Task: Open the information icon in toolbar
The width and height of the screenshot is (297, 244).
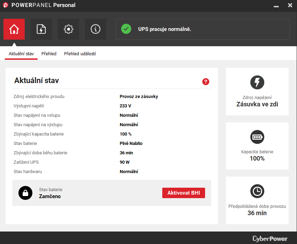Action: (95, 29)
